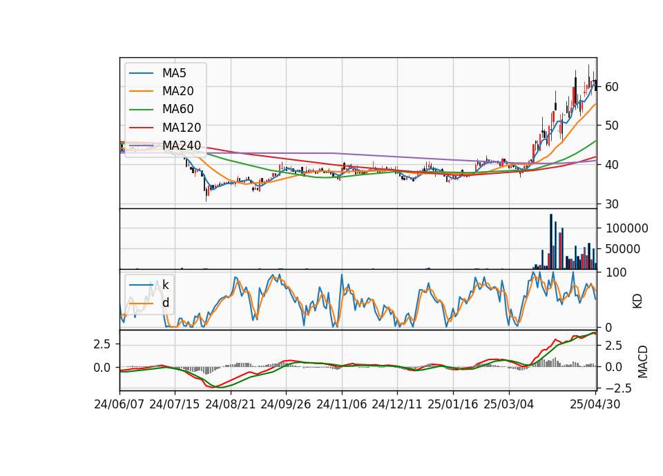Click the volume axis value 50000
The width and height of the screenshot is (663, 476).
(x=623, y=249)
